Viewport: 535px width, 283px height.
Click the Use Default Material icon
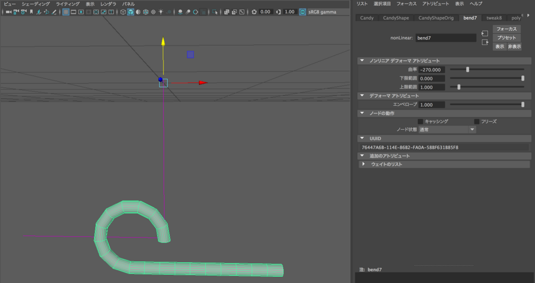138,12
